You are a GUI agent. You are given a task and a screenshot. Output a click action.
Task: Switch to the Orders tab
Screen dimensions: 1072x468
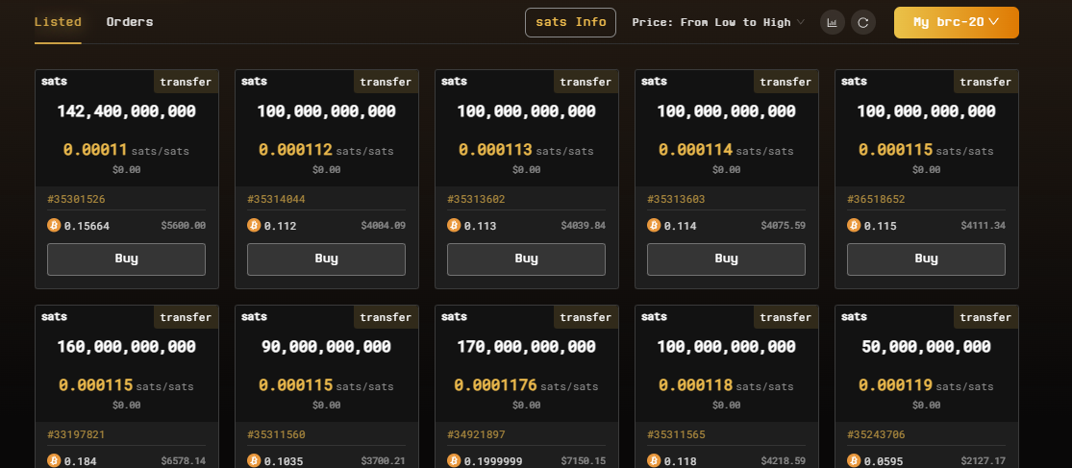point(130,22)
